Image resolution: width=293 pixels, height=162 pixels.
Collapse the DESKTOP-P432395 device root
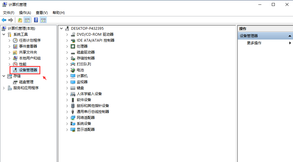[61, 29]
